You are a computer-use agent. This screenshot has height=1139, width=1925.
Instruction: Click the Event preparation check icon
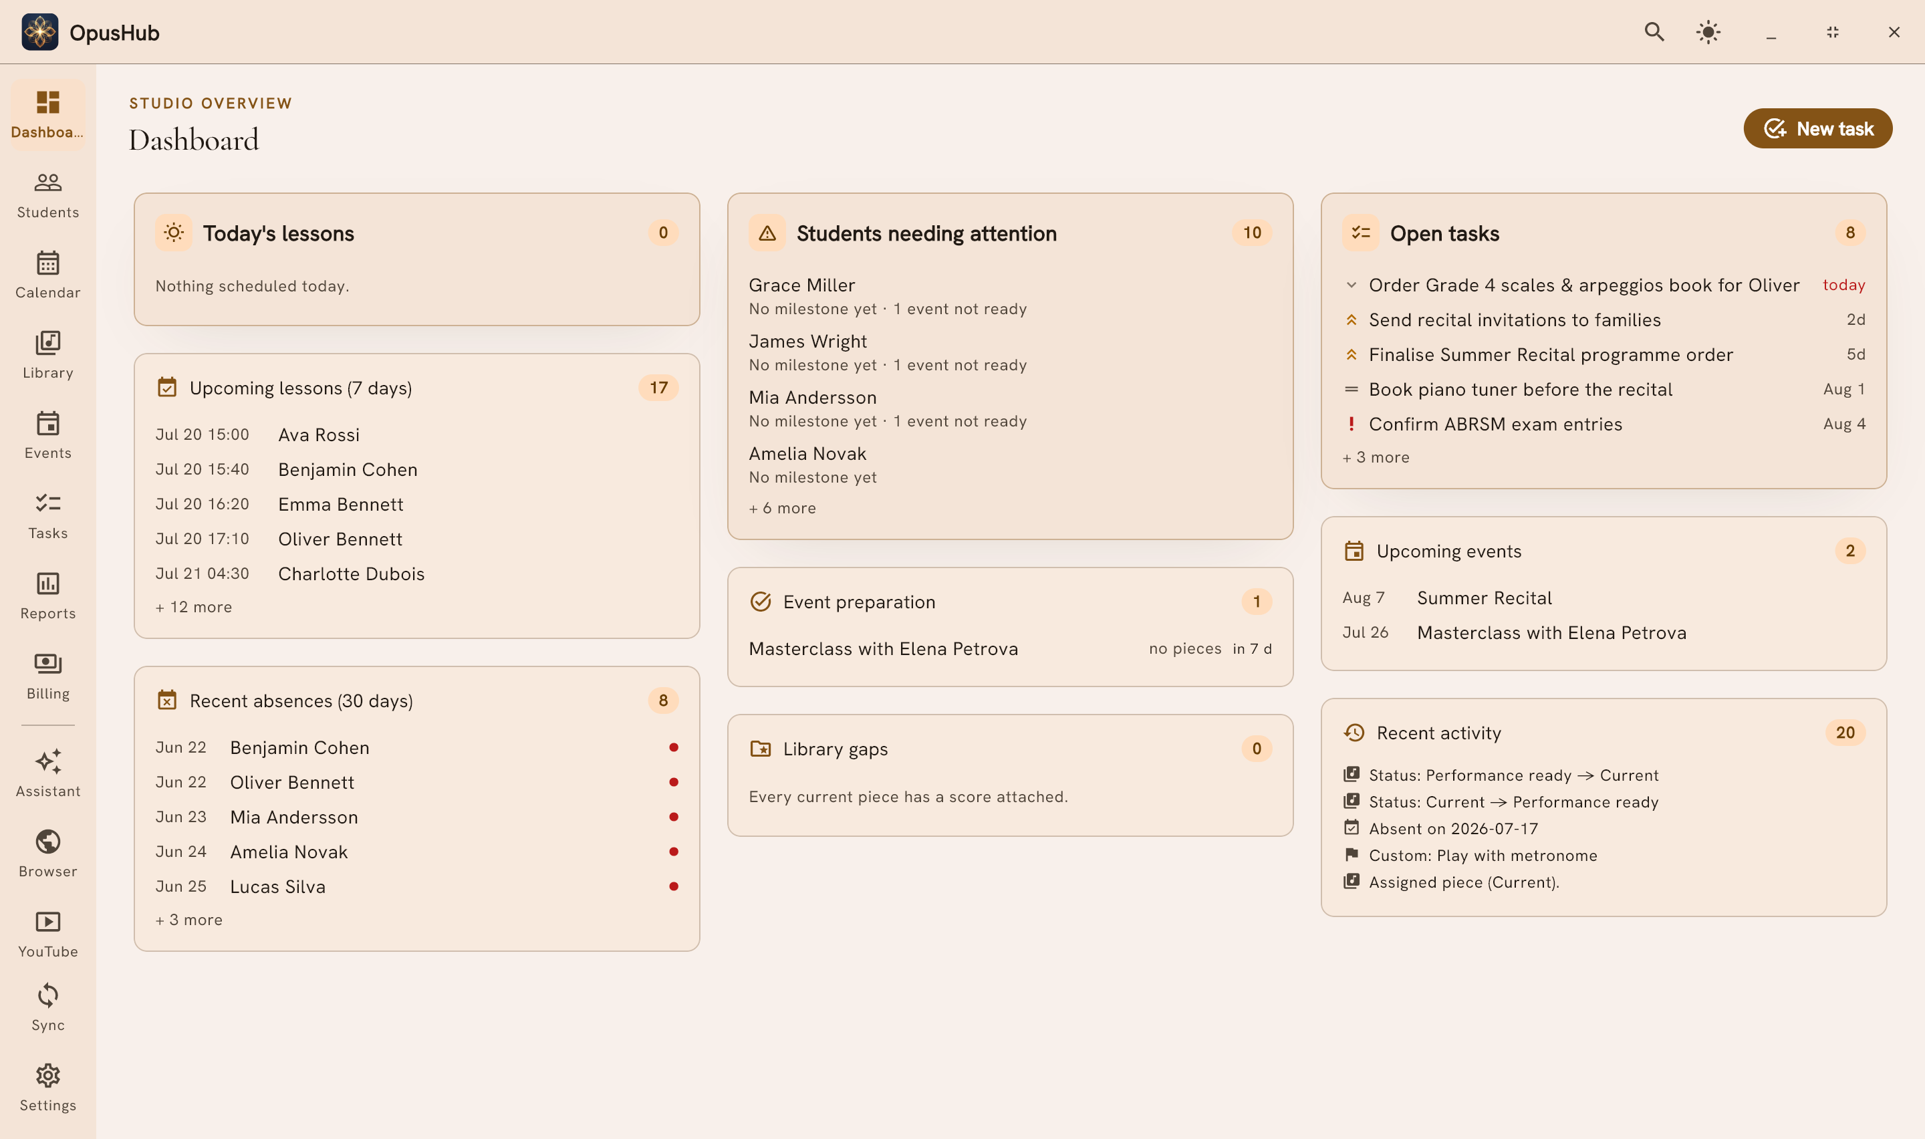[761, 602]
